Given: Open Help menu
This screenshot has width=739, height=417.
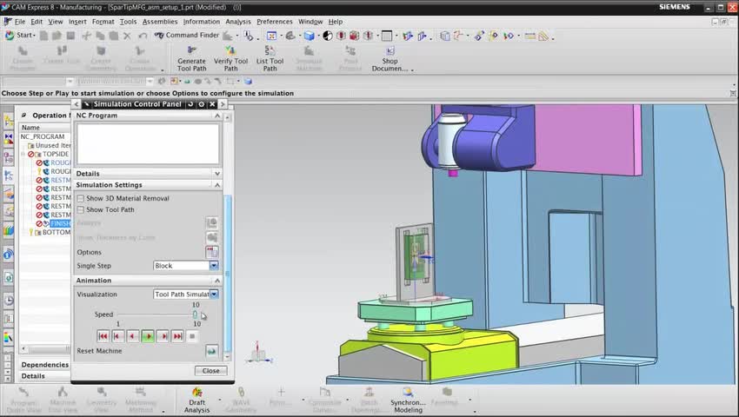Looking at the screenshot, I should click(x=335, y=22).
